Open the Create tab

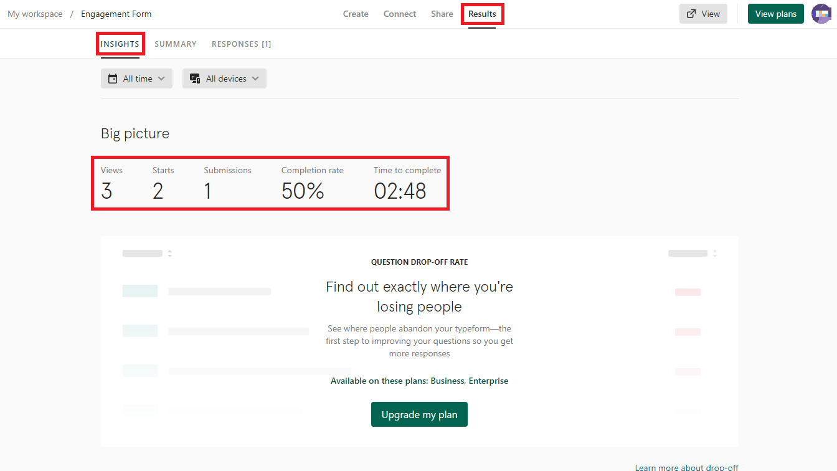point(356,14)
